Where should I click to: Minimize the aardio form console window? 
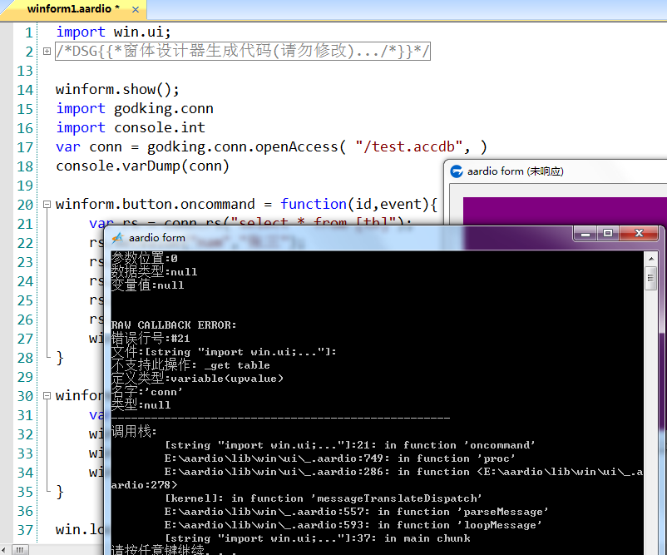point(585,233)
